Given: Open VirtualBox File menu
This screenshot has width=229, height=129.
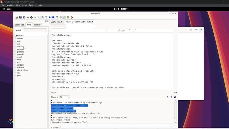Looking at the screenshot, I should tap(3, 5).
